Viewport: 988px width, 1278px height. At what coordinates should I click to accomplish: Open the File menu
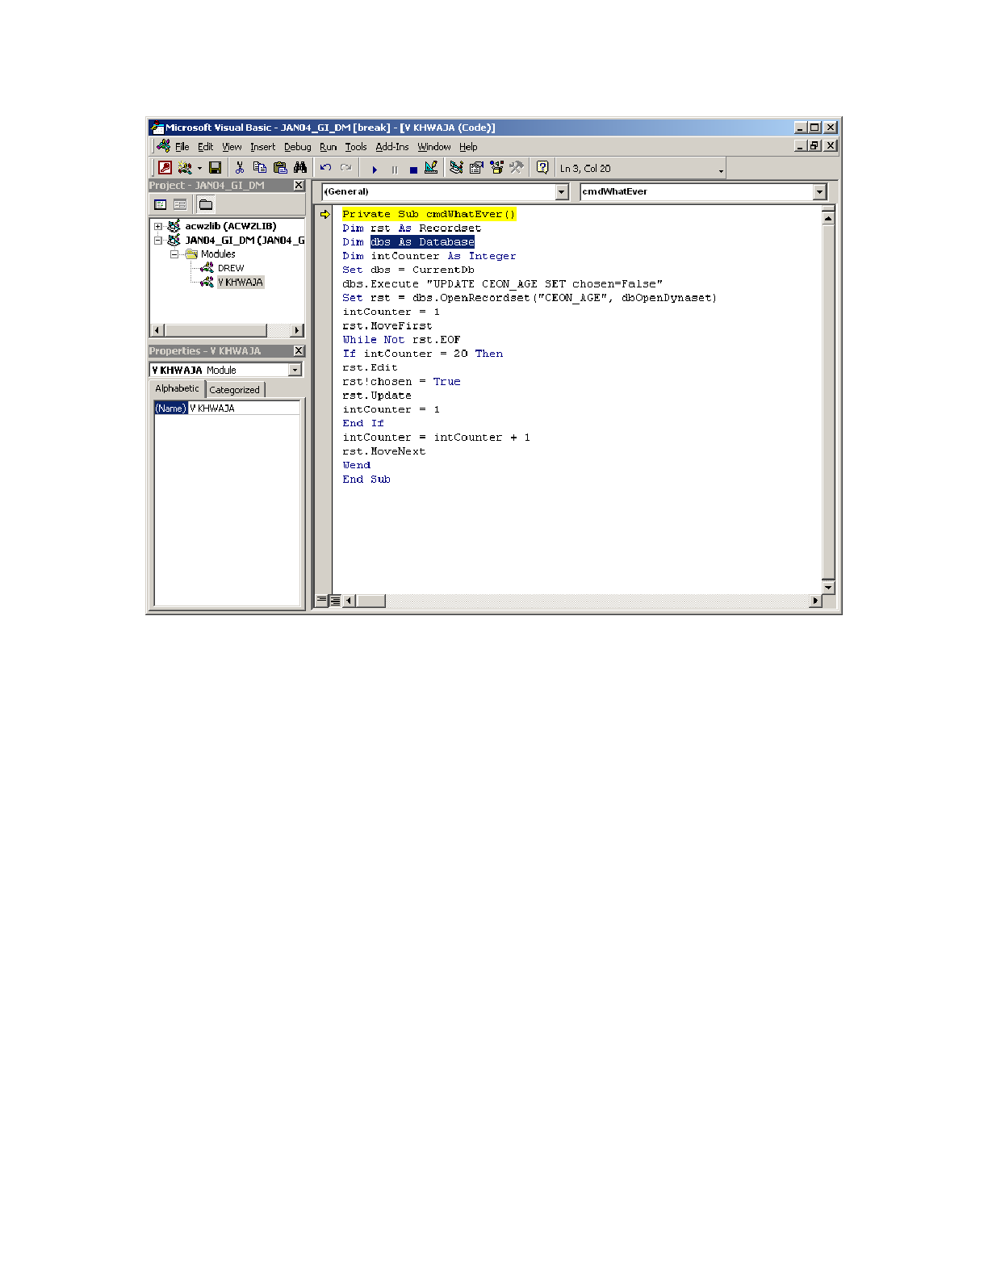pos(182,147)
